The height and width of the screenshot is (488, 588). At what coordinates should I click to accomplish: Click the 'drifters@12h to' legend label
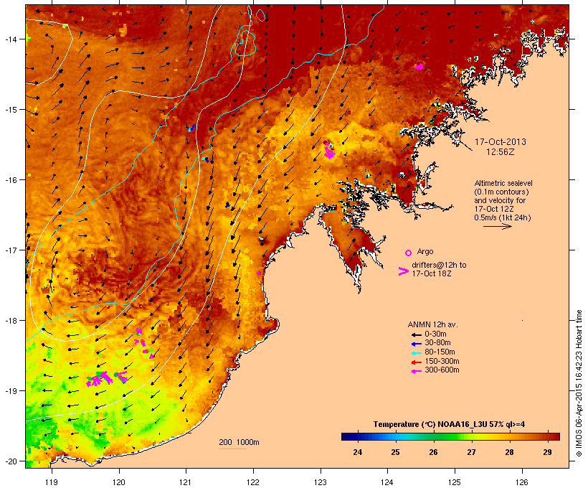pos(439,265)
